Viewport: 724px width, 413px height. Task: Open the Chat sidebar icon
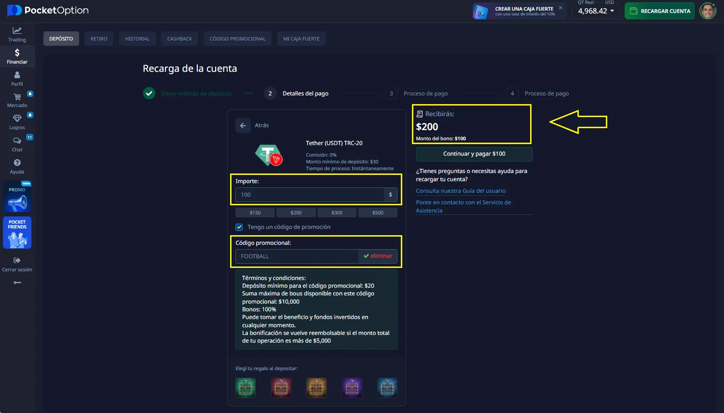[17, 141]
